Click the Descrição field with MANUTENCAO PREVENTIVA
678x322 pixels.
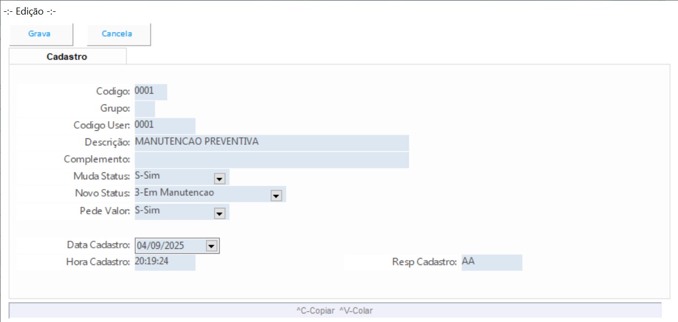coord(271,143)
